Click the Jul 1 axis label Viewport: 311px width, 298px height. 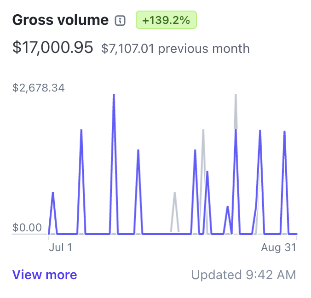(x=60, y=247)
